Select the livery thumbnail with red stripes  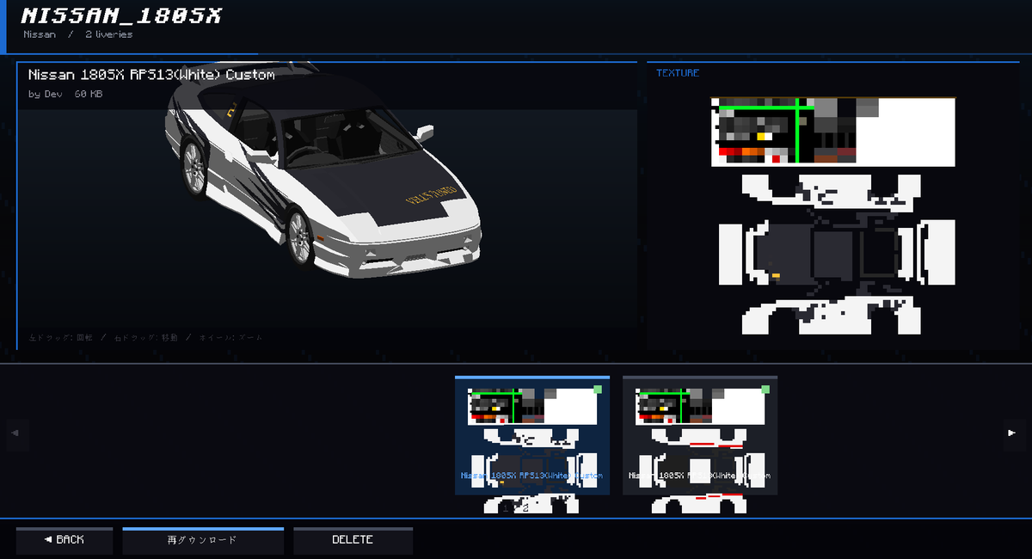[x=700, y=436]
